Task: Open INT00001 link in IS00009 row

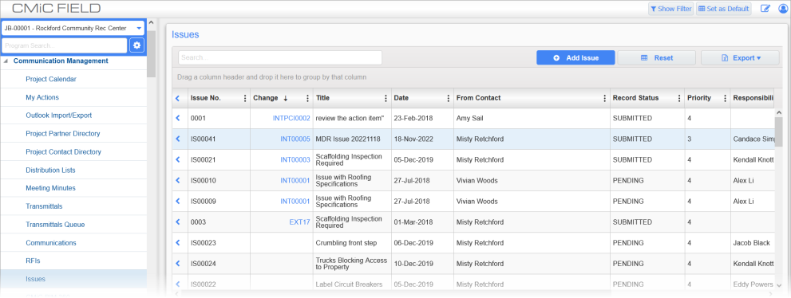Action: (x=295, y=201)
